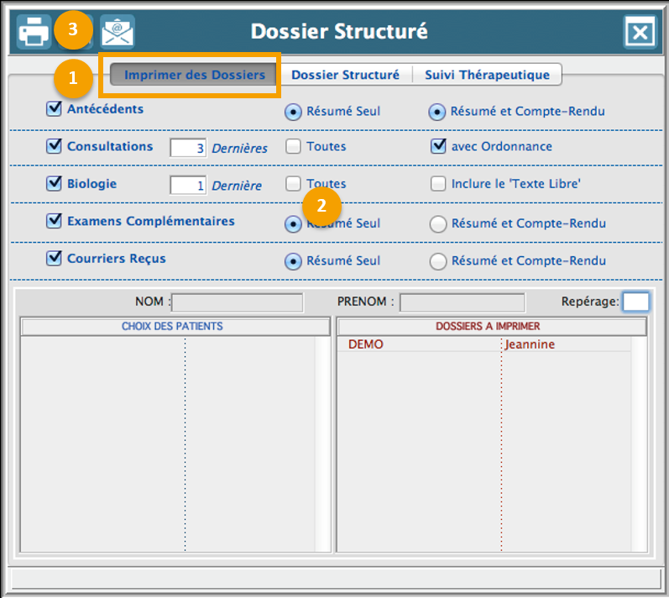Toggle the Consultations checkbox
This screenshot has width=669, height=598.
click(x=55, y=146)
